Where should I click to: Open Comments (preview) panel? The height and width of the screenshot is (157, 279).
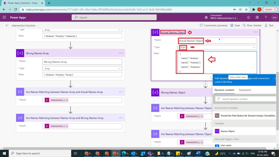click(214, 25)
